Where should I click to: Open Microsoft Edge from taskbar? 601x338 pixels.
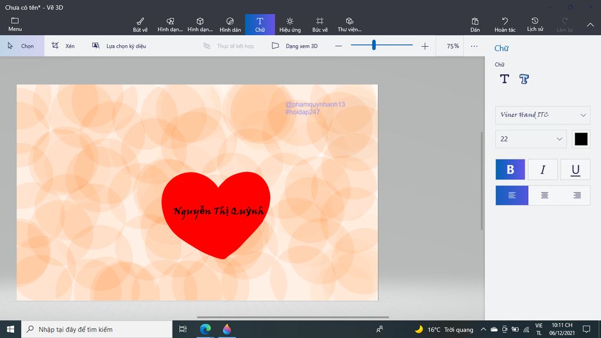tap(205, 329)
